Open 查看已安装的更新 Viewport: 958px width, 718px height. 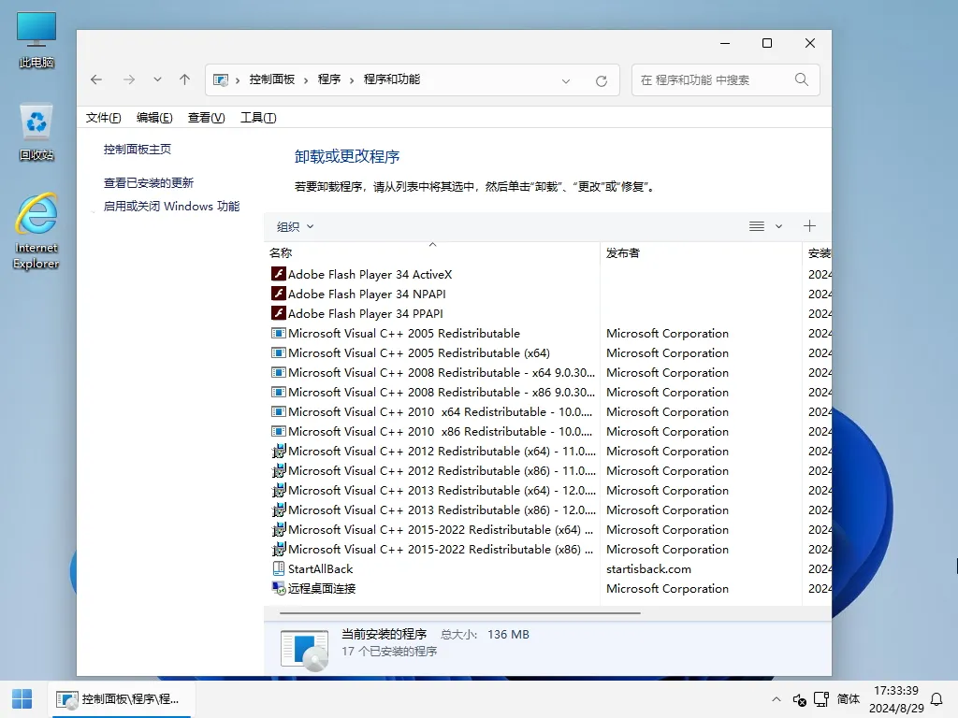[x=150, y=183]
